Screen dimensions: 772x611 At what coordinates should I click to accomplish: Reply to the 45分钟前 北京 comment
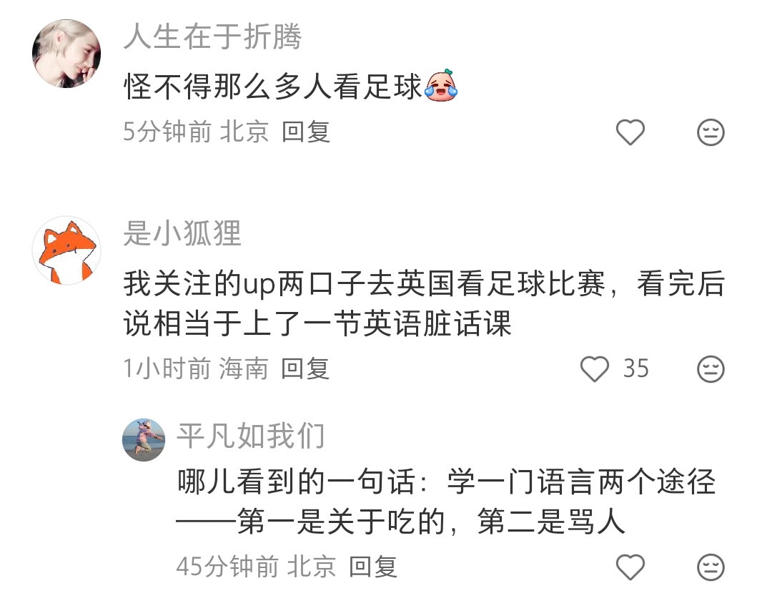[x=372, y=567]
